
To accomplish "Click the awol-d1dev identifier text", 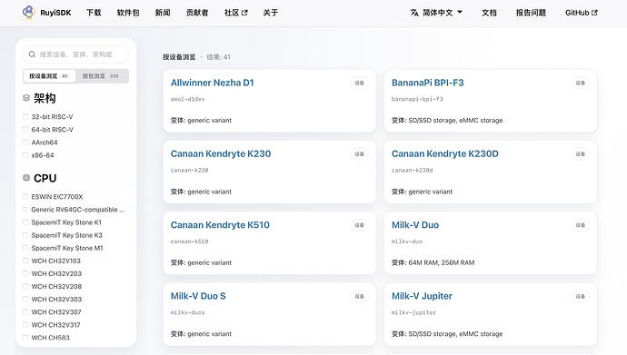I will 187,99.
